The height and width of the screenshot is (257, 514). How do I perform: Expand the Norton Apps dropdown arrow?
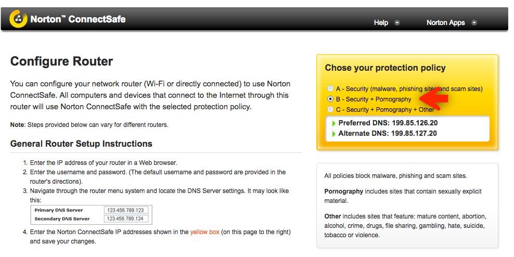(x=474, y=23)
